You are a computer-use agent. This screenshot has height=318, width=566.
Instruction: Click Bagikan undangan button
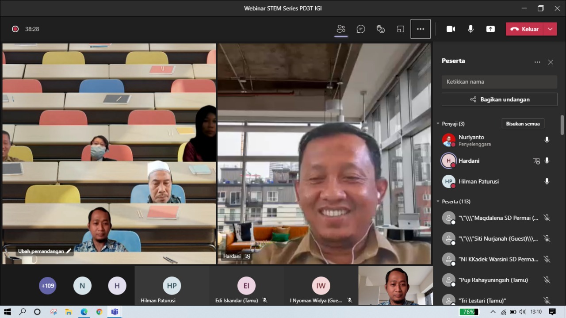[499, 100]
